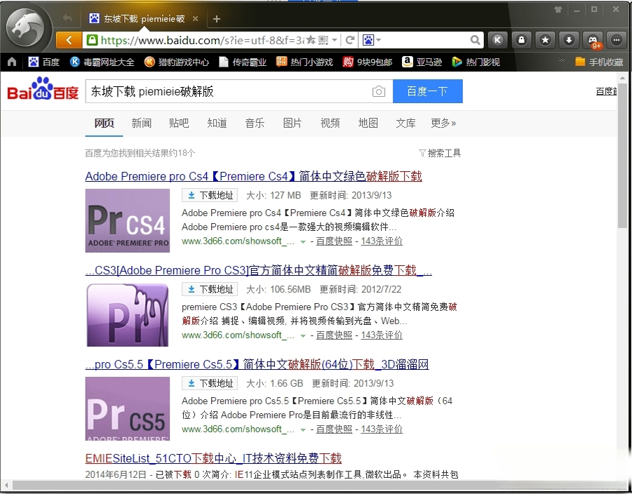632x494 pixels.
Task: Close the 东坡下载 piemieie tab
Action: 195,18
